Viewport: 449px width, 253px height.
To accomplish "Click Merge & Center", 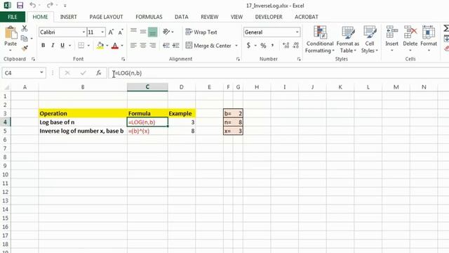I will click(208, 45).
